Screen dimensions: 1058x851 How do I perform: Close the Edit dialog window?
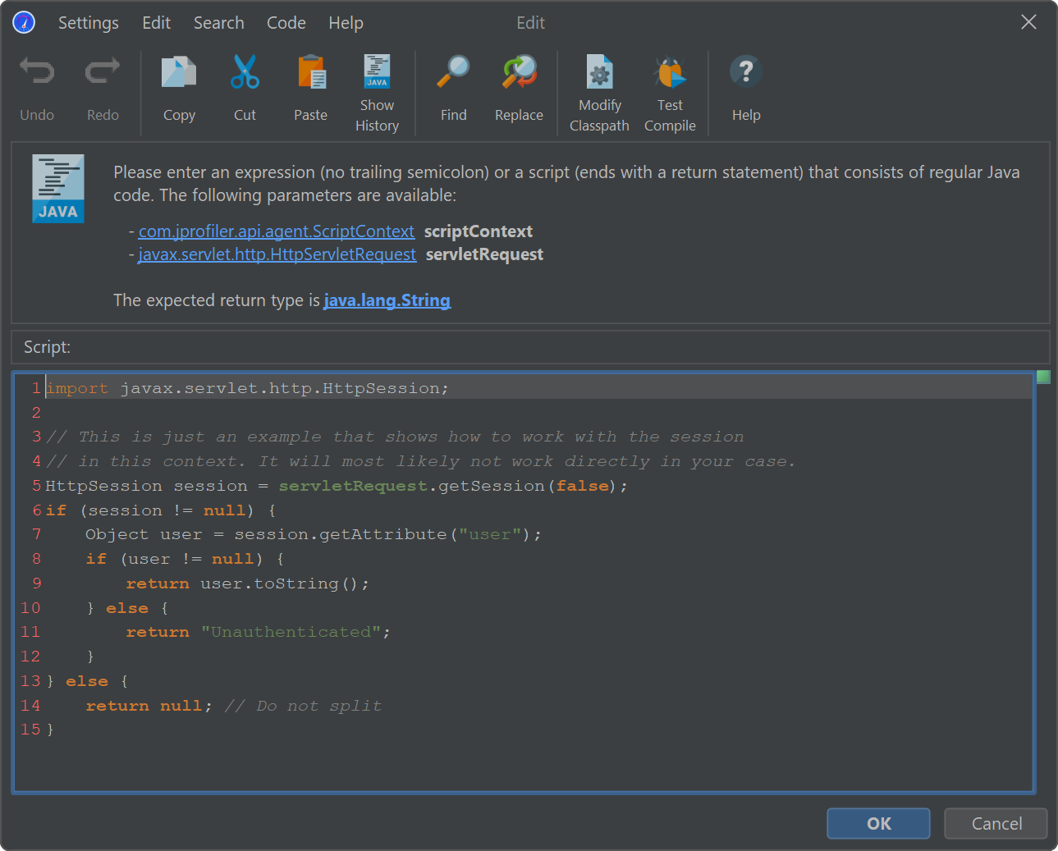(x=1028, y=22)
